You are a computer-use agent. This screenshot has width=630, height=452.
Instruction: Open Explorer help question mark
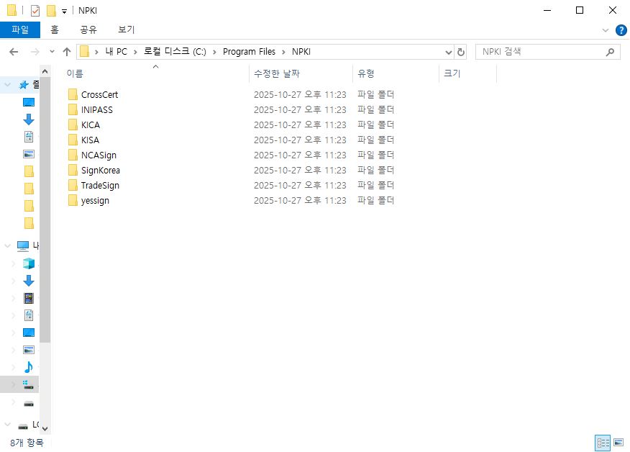pyautogui.click(x=621, y=30)
